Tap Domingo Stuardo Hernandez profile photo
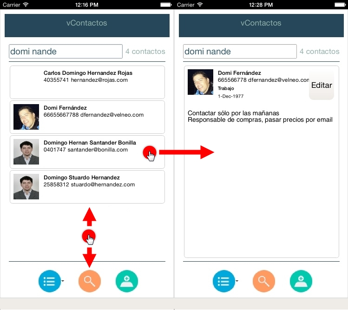The height and width of the screenshot is (310, 348). click(x=26, y=187)
